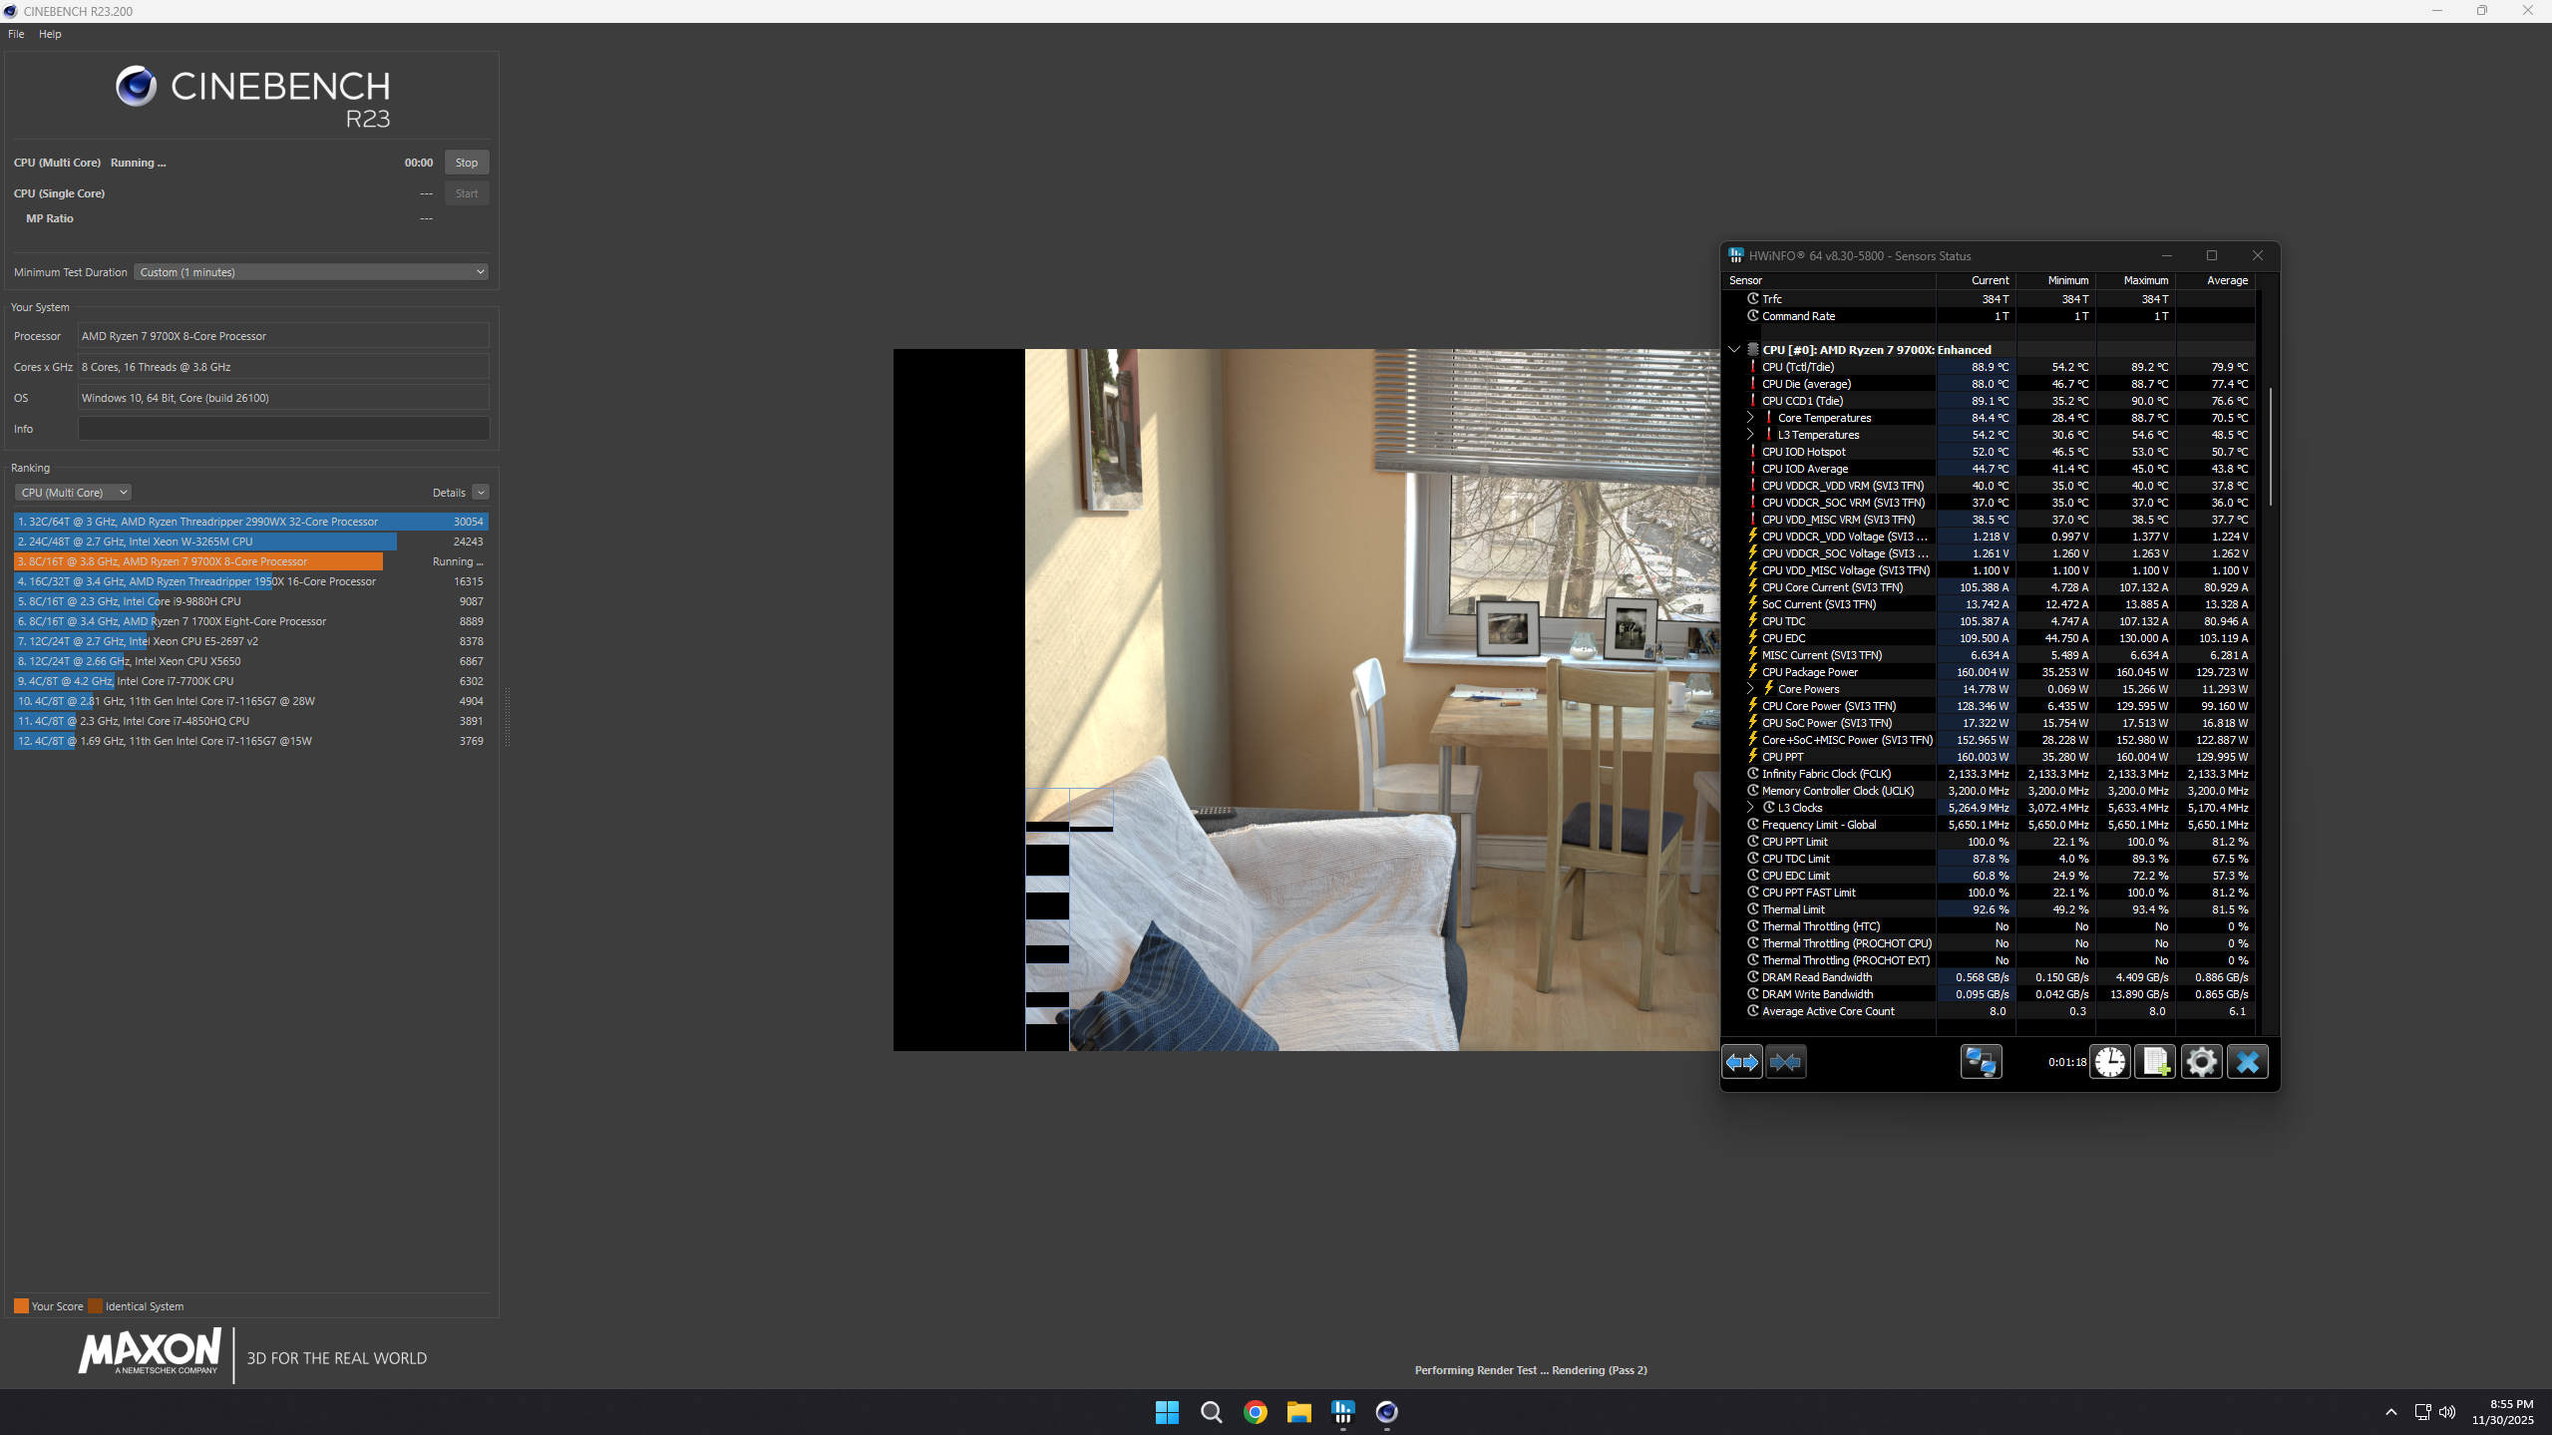Click the Processor name field

[x=283, y=336]
